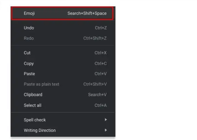Choose Select all from the menu
The width and height of the screenshot is (197, 140).
(63, 105)
